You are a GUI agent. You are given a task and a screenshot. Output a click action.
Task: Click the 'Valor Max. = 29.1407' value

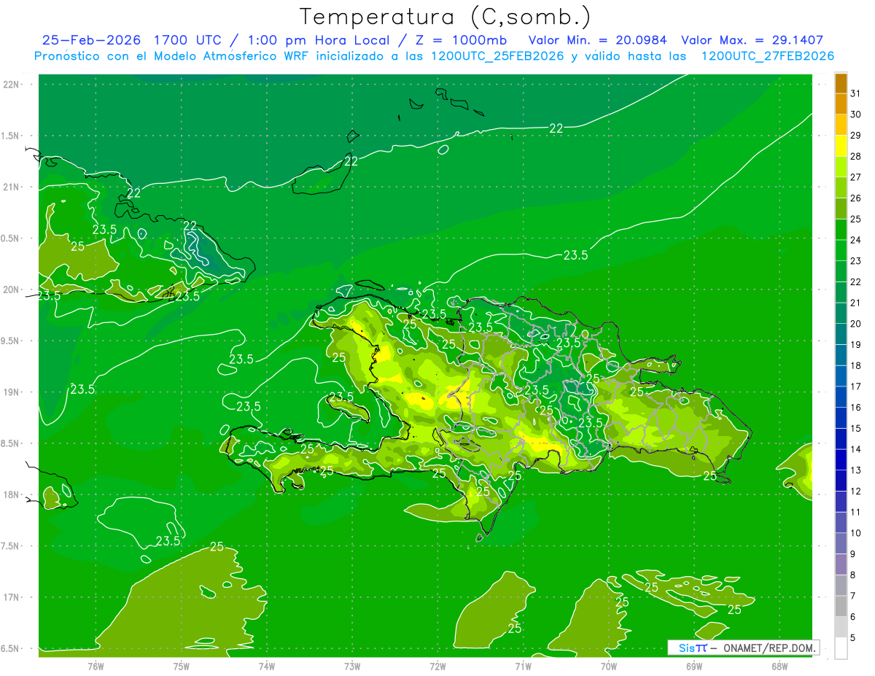[x=752, y=40]
